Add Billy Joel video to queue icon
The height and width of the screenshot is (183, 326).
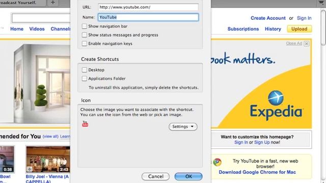30,169
